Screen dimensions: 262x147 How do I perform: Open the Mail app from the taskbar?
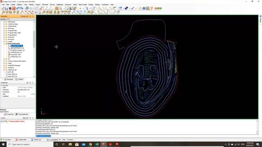coord(84,144)
